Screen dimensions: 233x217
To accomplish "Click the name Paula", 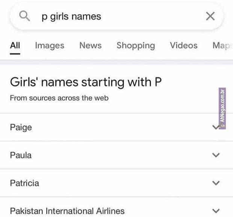I will [21, 155].
